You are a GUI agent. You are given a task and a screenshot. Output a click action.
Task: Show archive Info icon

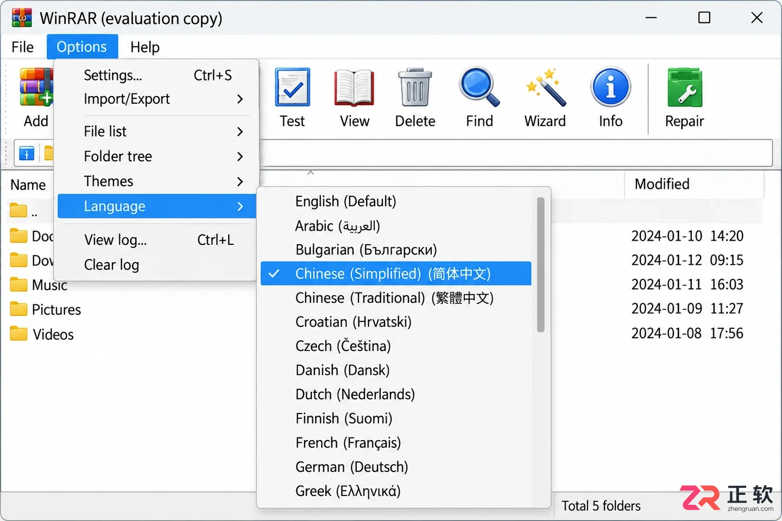pos(610,87)
